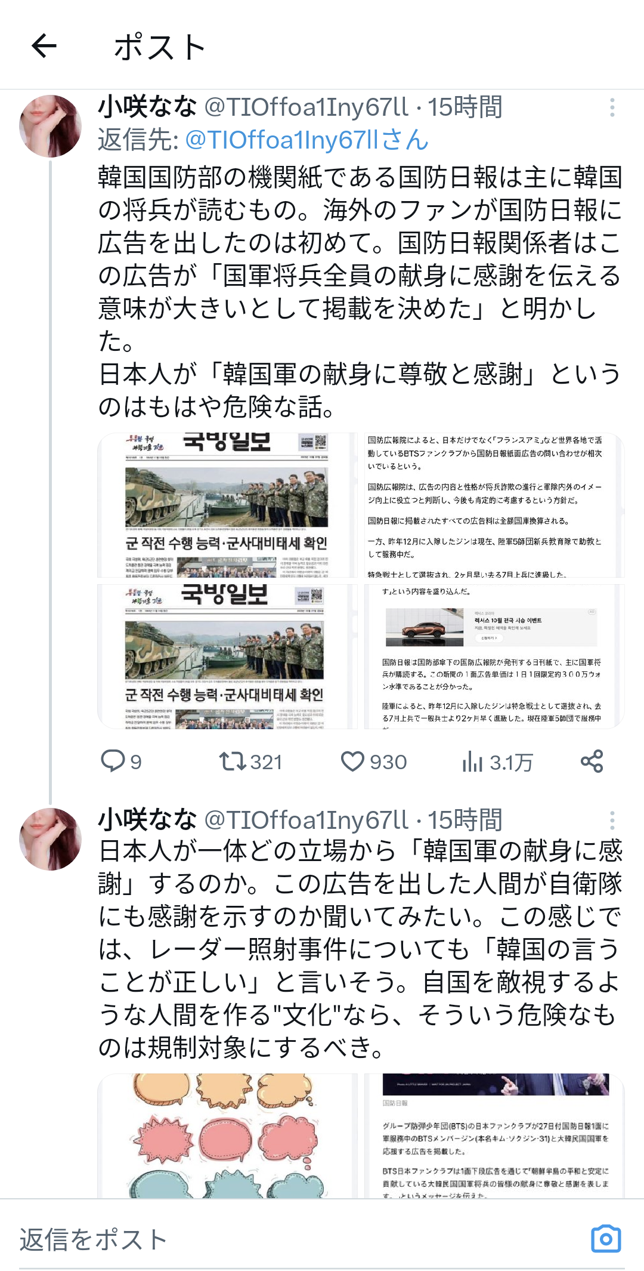The image size is (644, 1271).
Task: Open top-left 국방일보 newspaper image
Action: (227, 505)
